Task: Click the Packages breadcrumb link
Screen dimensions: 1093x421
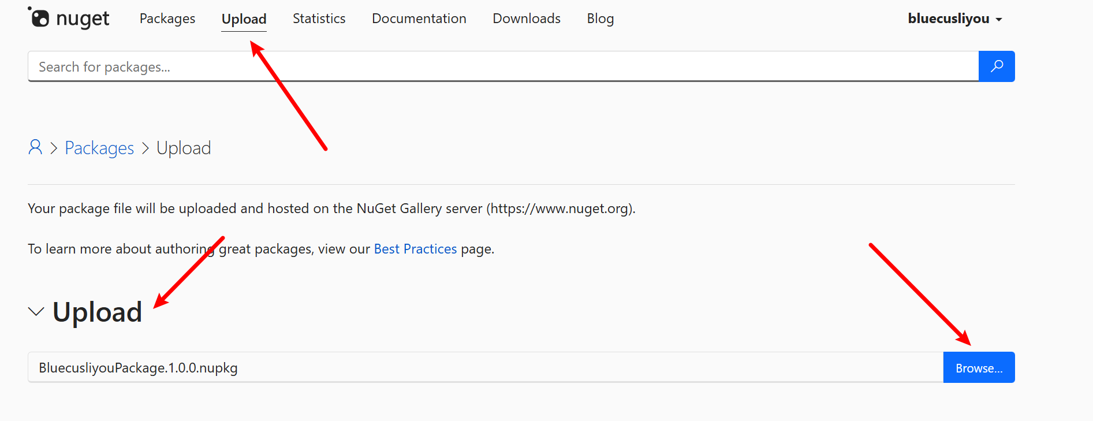Action: pos(99,148)
